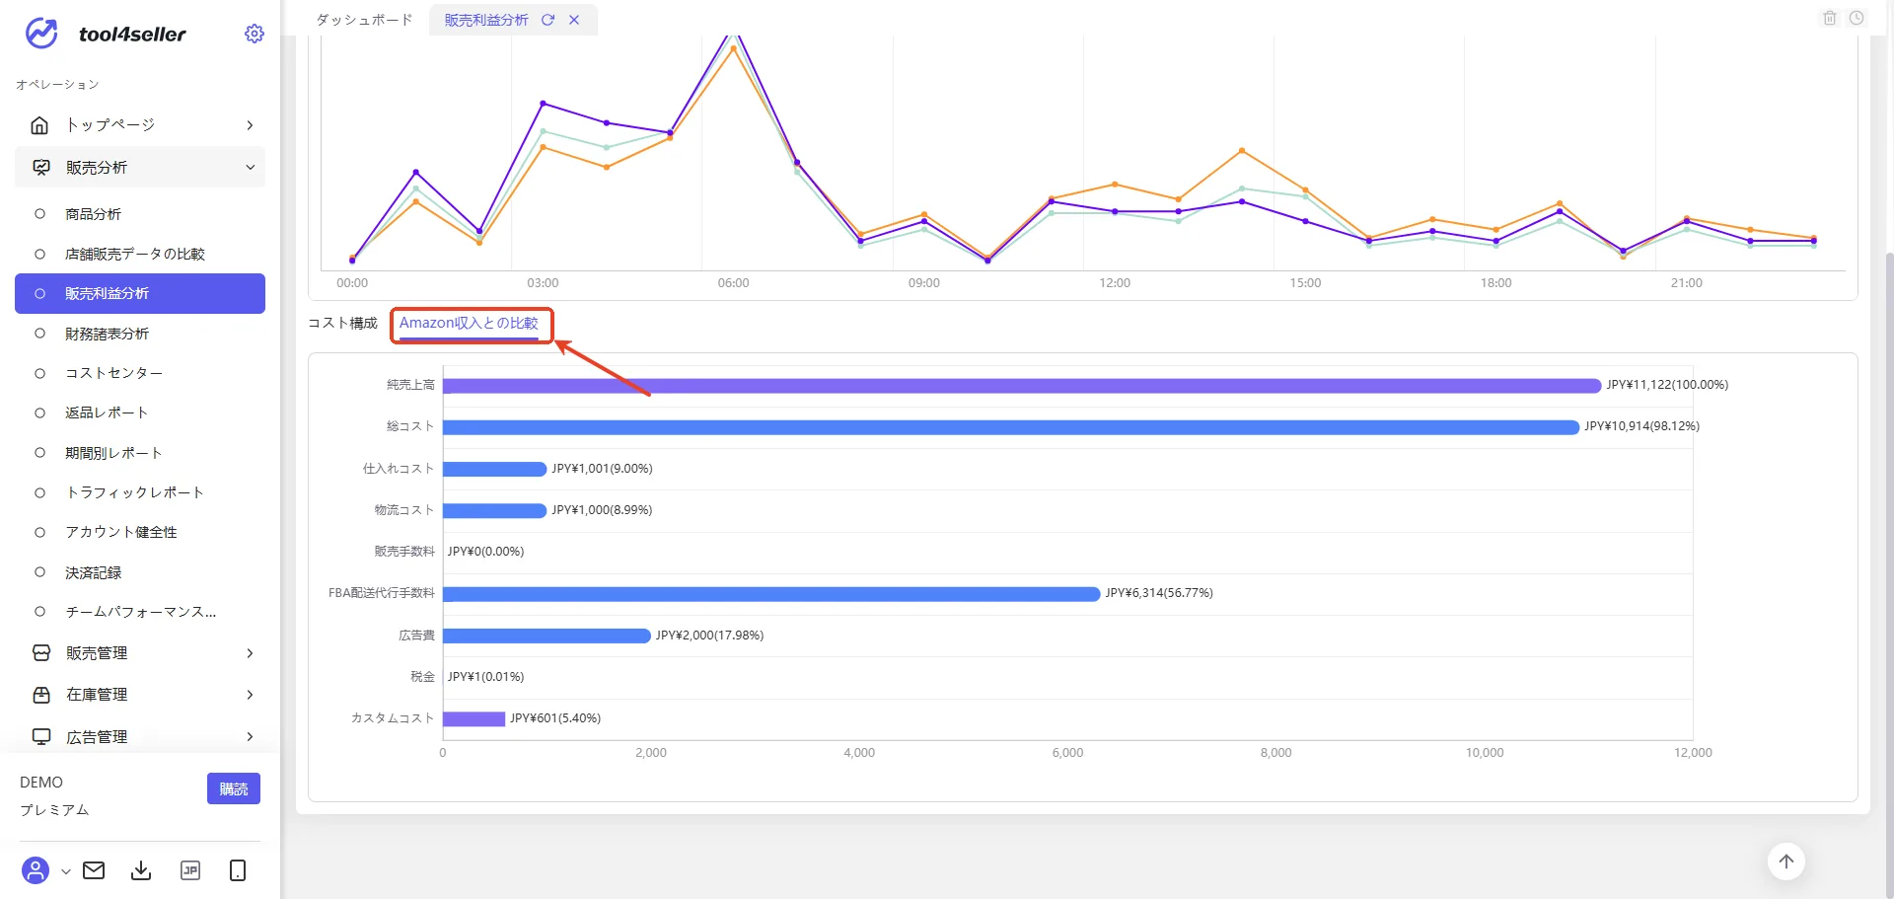This screenshot has width=1894, height=899.
Task: Close the 販売利益分析 tab
Action: [x=574, y=20]
